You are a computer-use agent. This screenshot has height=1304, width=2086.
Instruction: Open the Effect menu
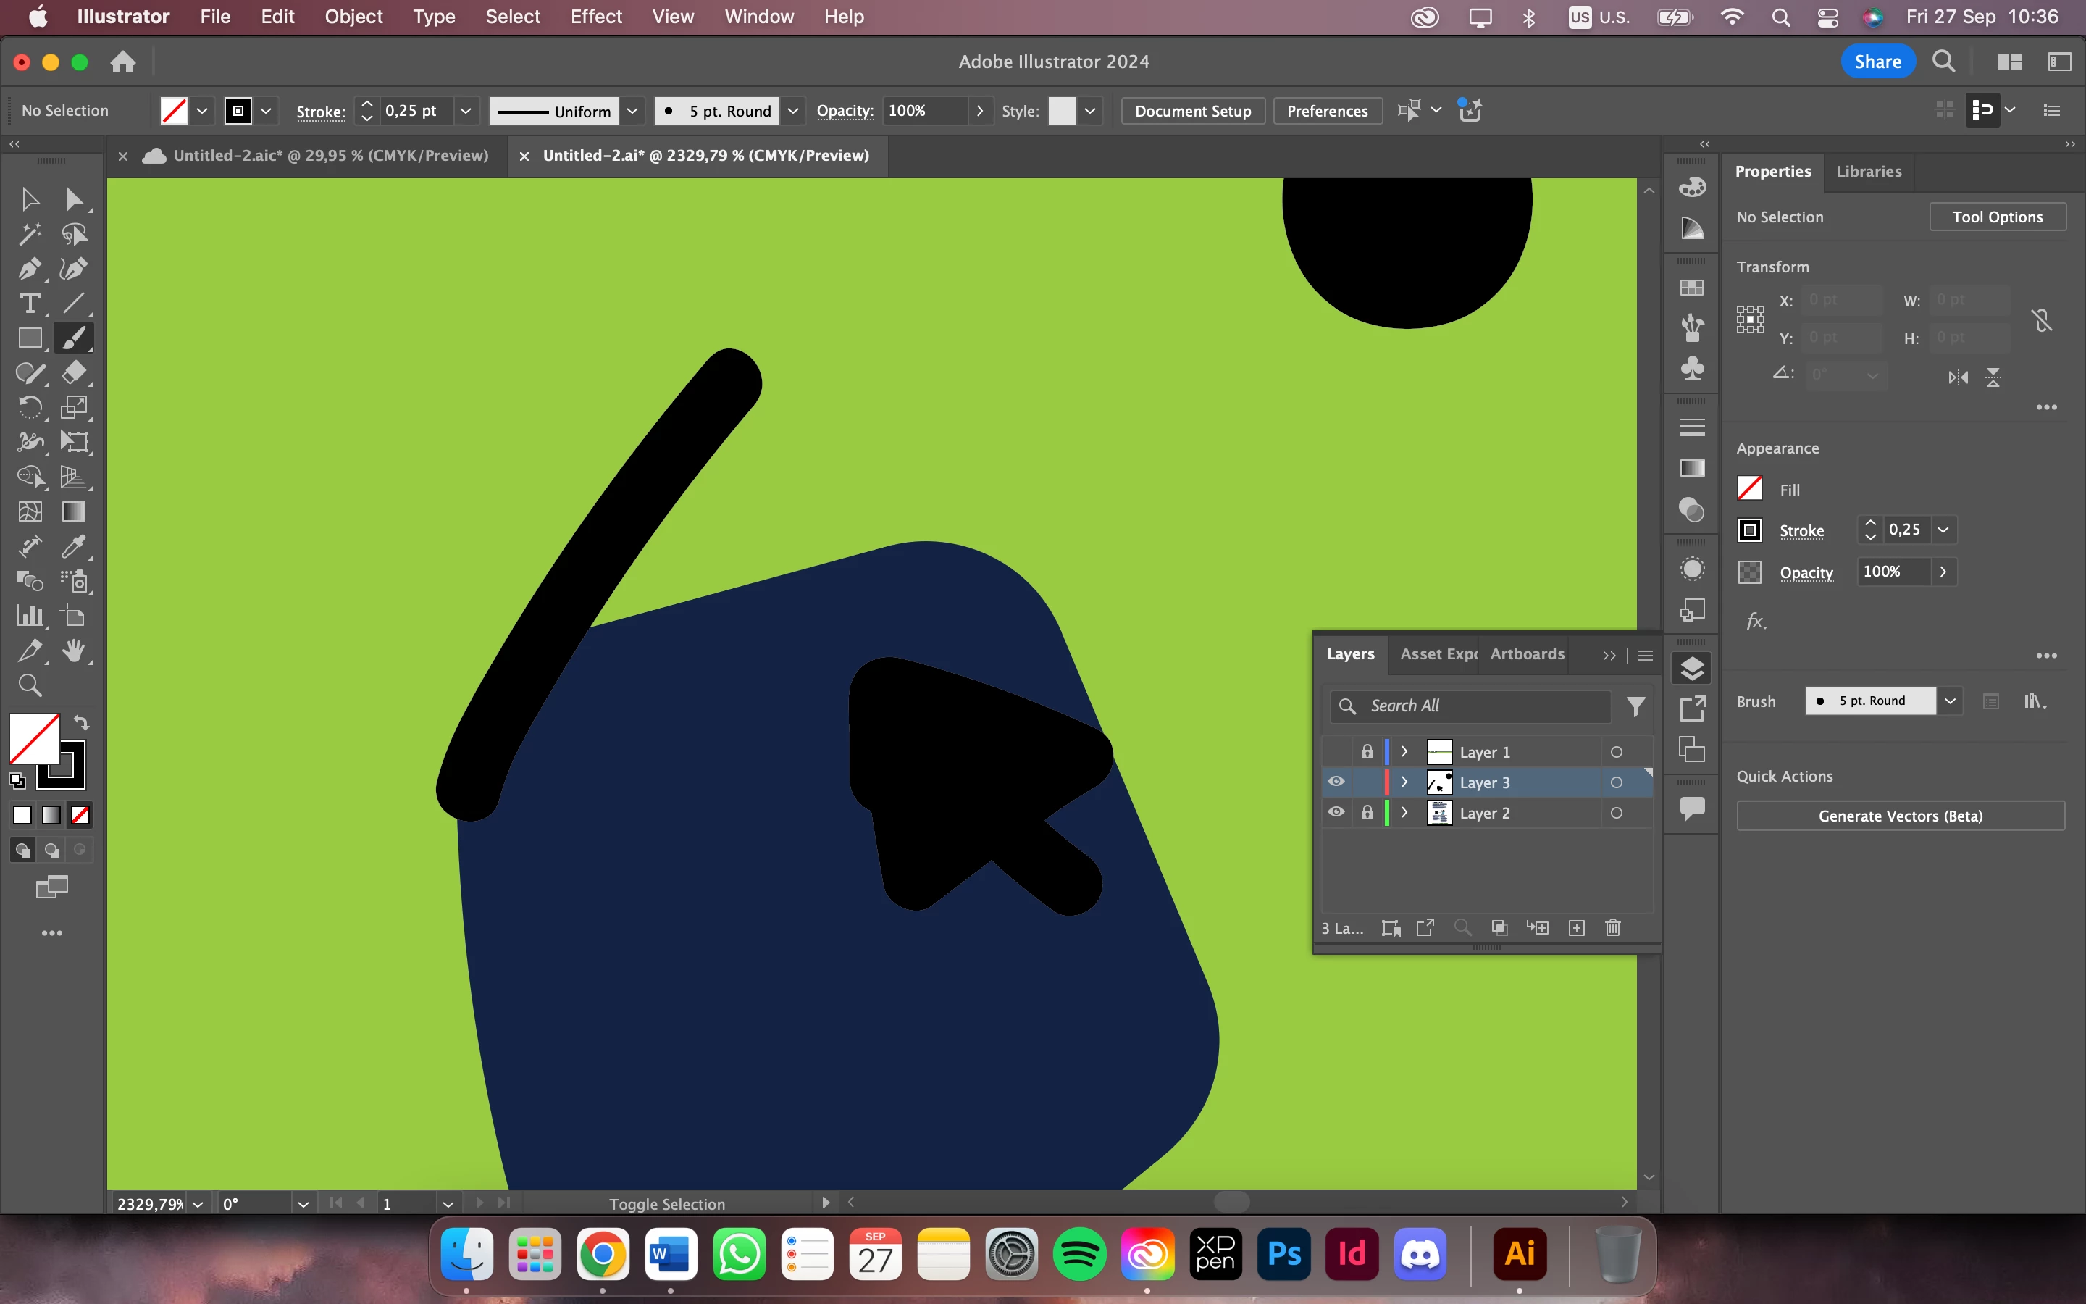pos(595,17)
